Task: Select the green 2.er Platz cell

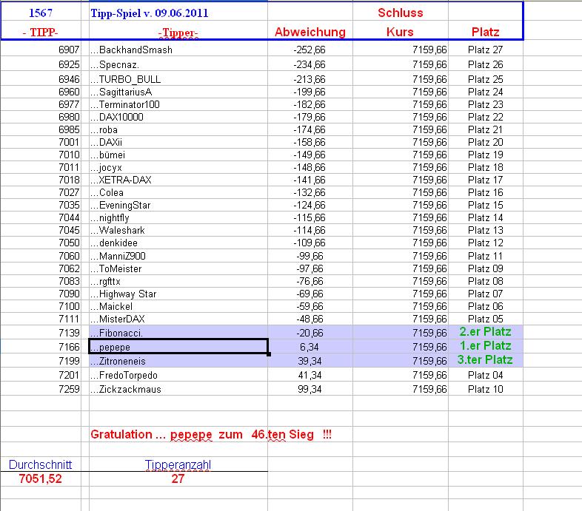Action: [x=486, y=331]
